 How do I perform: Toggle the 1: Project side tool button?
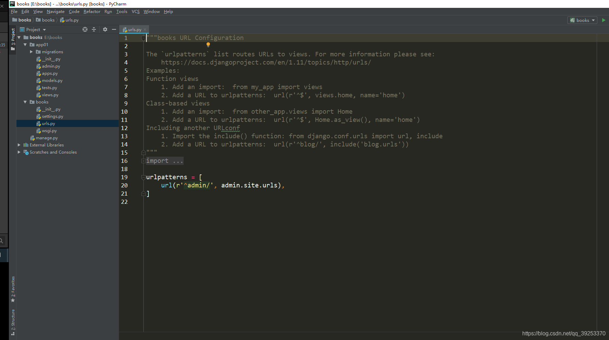click(13, 40)
